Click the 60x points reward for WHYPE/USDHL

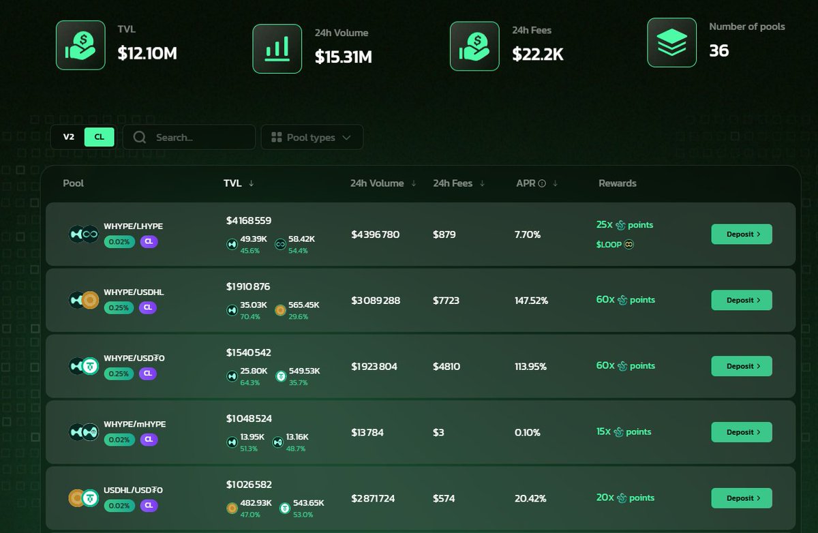[x=625, y=300]
